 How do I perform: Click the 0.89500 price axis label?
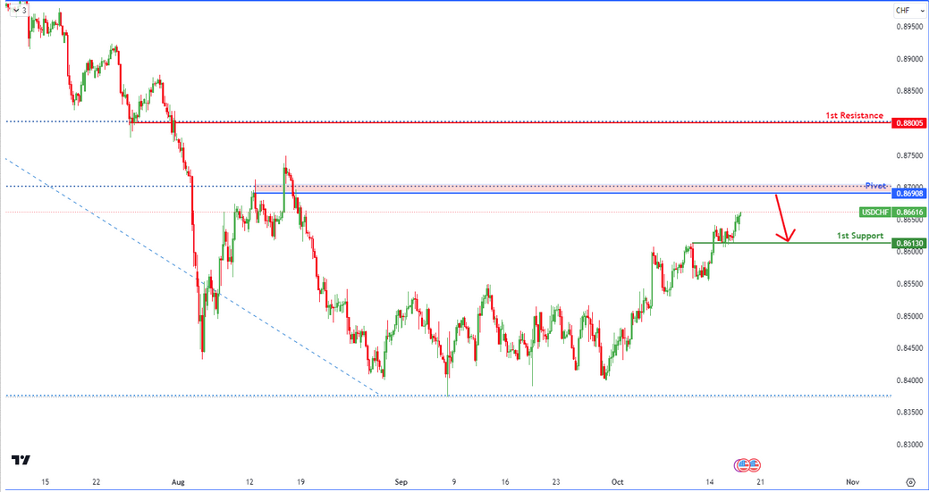(x=909, y=27)
